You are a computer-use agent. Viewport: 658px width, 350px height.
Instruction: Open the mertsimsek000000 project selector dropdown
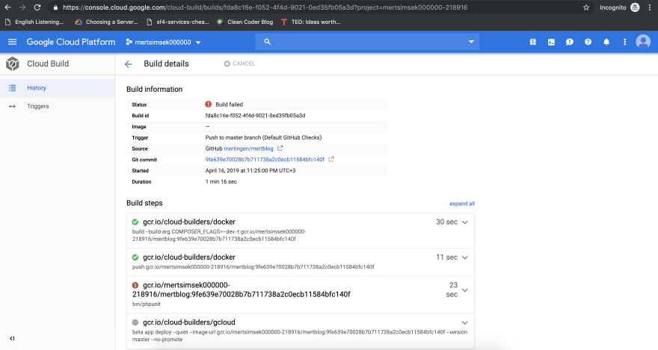(x=163, y=43)
